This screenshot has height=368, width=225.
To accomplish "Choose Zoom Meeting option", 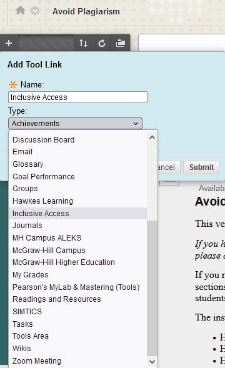I will (x=77, y=361).
